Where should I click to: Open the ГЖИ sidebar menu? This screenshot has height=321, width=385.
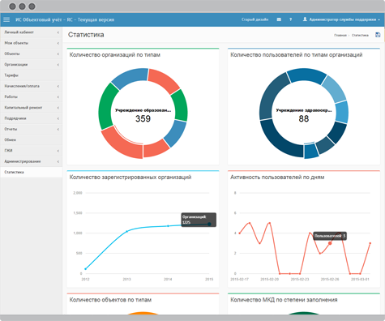point(32,151)
